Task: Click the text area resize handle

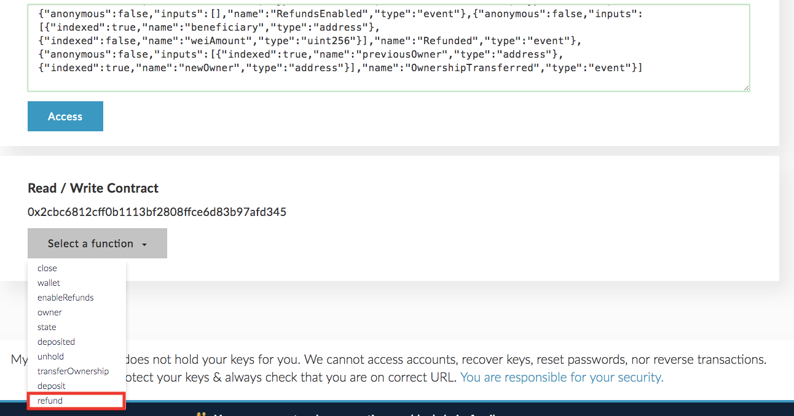Action: tap(746, 88)
